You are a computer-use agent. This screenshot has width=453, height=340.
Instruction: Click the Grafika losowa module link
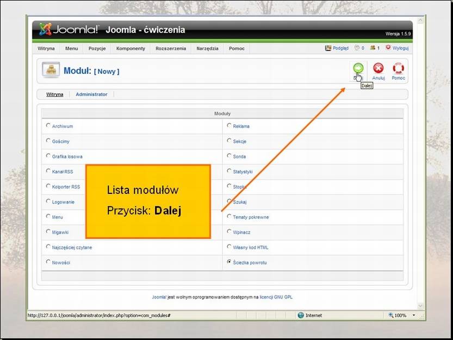[x=67, y=157]
